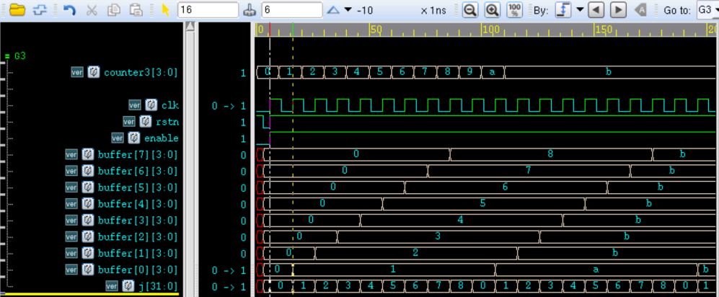Open the delta triangle dropdown arrow
This screenshot has height=297, width=719.
pos(348,10)
